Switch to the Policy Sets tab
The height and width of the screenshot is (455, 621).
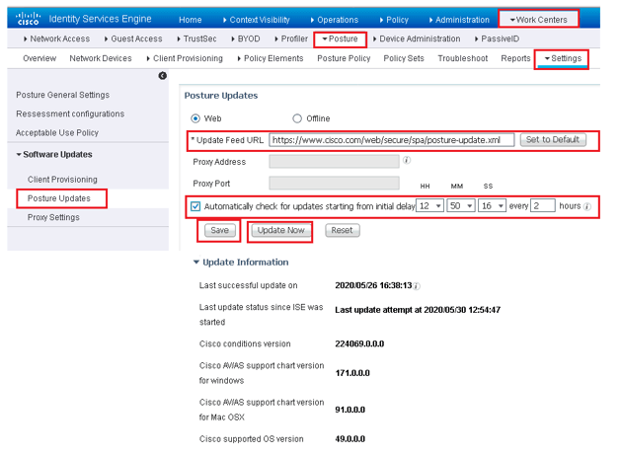coord(403,58)
